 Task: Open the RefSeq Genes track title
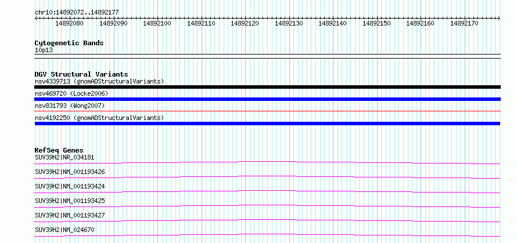(59, 150)
